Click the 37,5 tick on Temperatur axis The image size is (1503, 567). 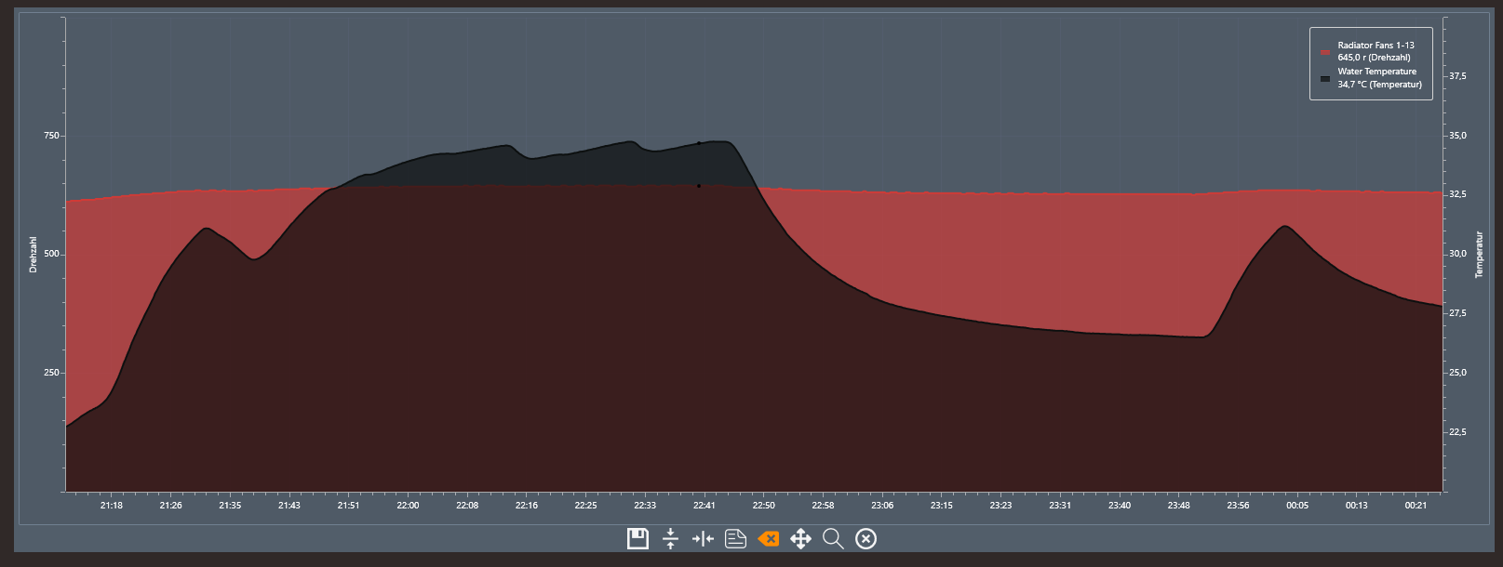[1457, 76]
